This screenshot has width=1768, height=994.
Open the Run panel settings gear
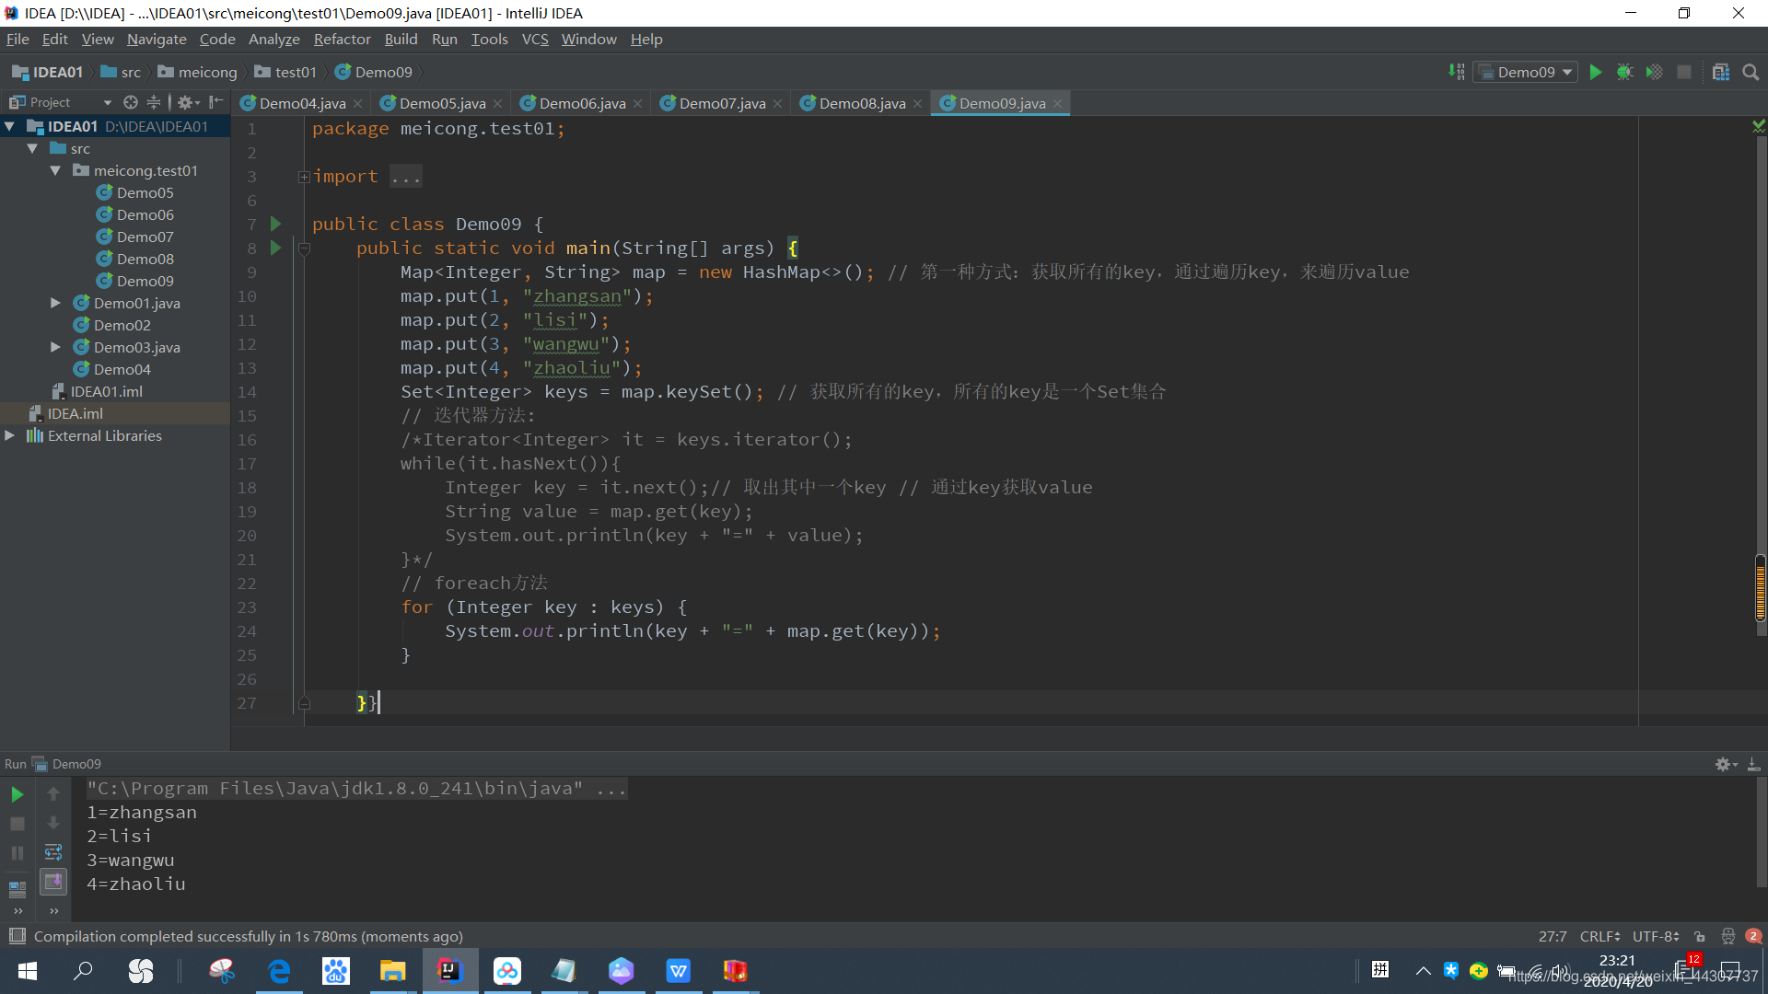(1726, 764)
